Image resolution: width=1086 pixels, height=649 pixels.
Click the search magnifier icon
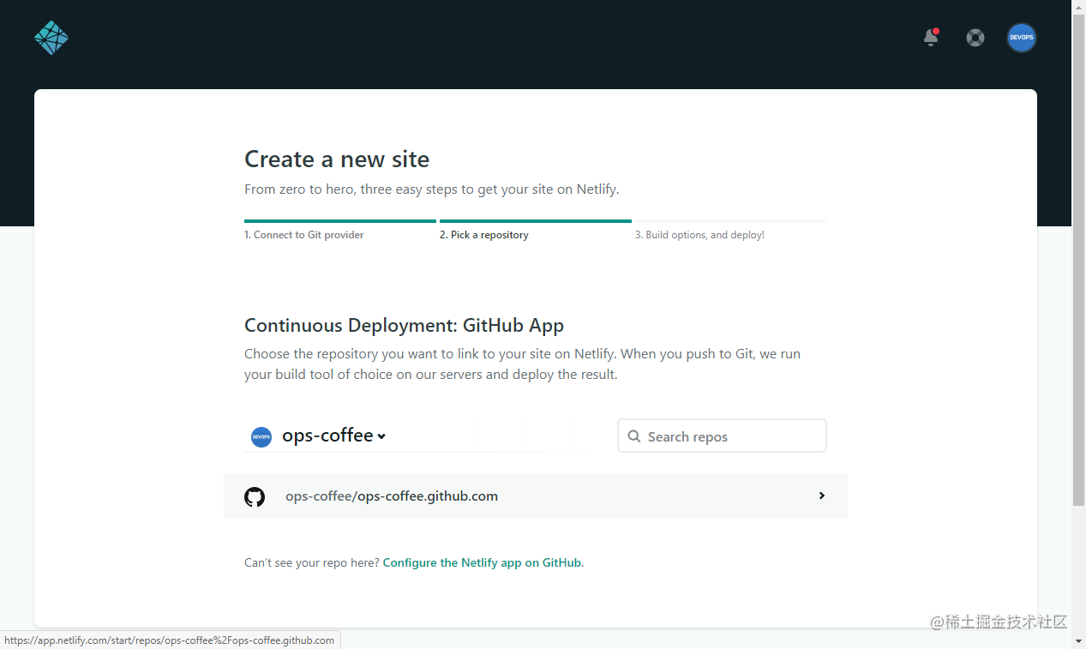(634, 436)
